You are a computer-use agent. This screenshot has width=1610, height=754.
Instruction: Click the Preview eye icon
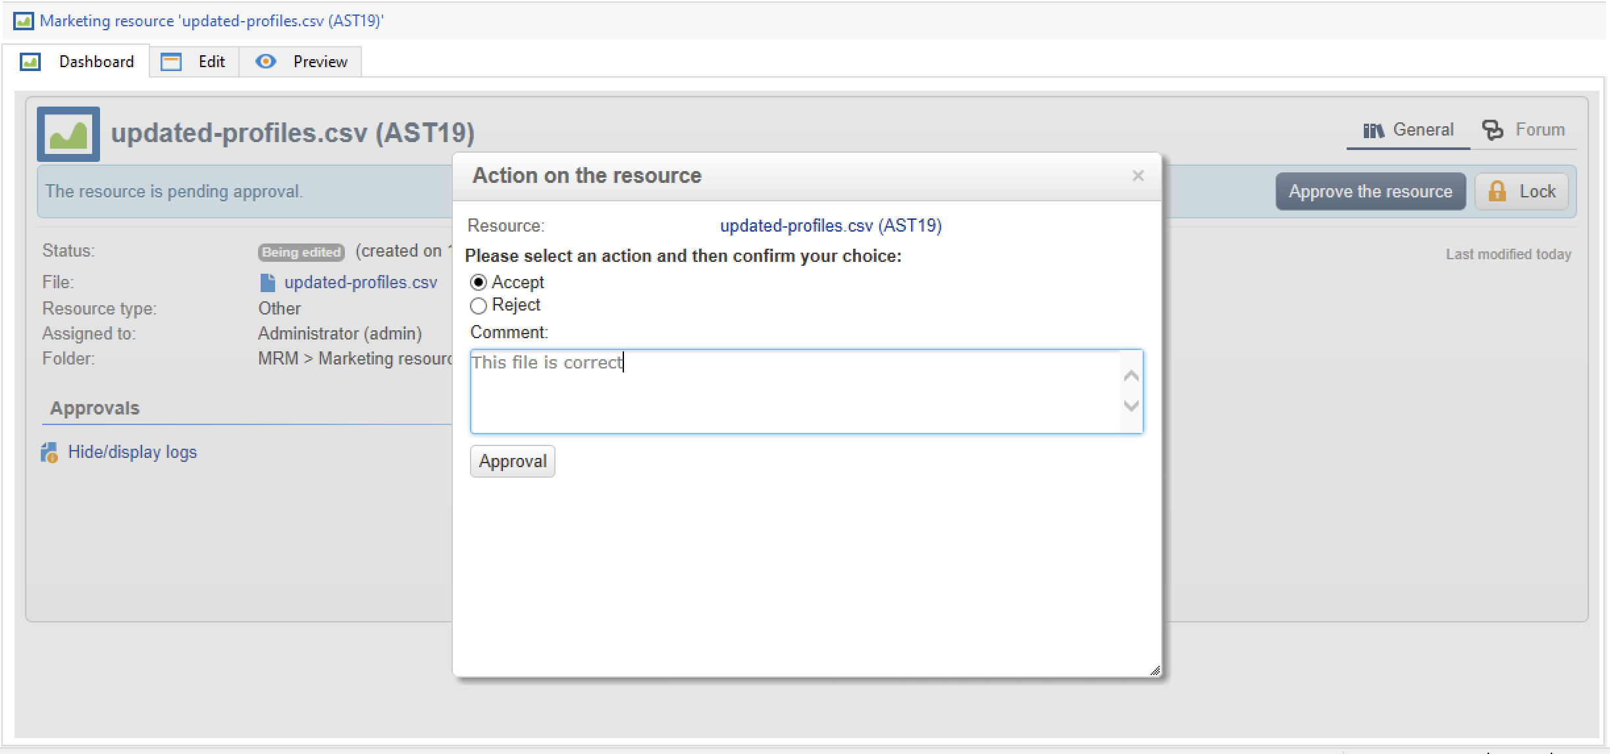265,62
